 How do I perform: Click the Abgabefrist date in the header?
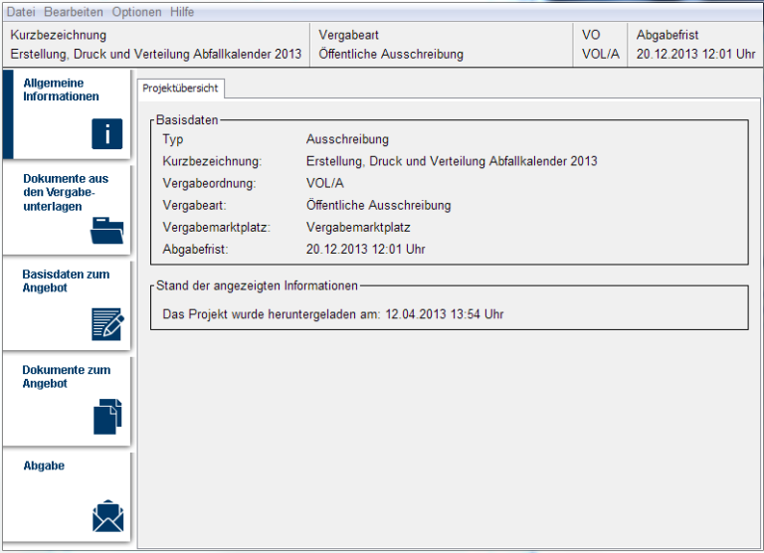pos(695,55)
